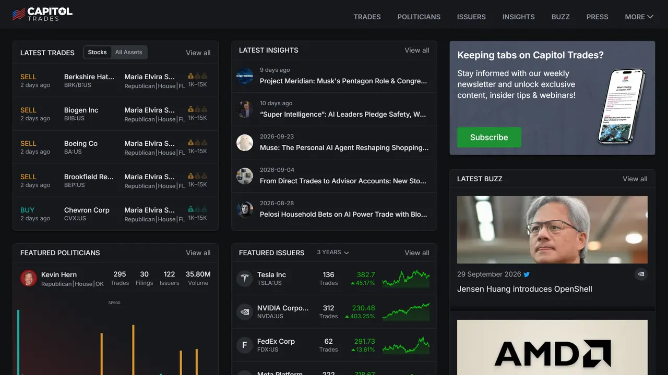This screenshot has height=375, width=668.
Task: Click the Project Meridian insight thumbnail icon
Action: tap(245, 76)
